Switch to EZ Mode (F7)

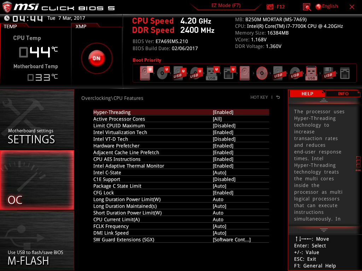[x=226, y=6]
